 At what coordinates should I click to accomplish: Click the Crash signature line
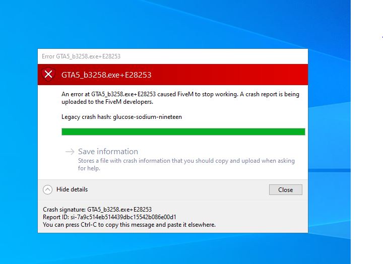pyautogui.click(x=97, y=210)
